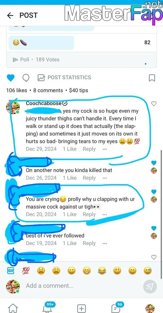The image size is (163, 313).
Task: Bookmark this post
Action: [x=152, y=78]
